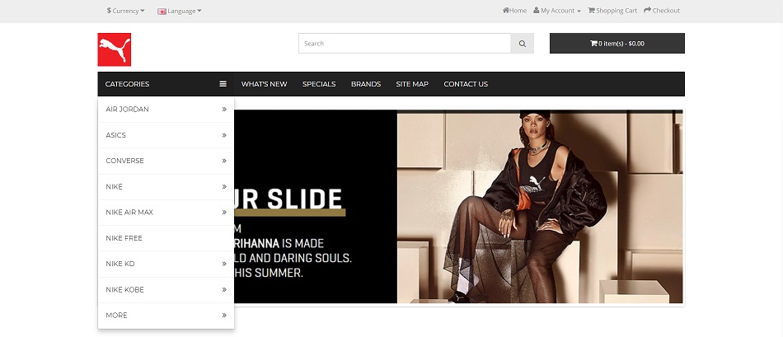Expand the Nike KD submenu arrow
This screenshot has height=337, width=783.
point(224,264)
